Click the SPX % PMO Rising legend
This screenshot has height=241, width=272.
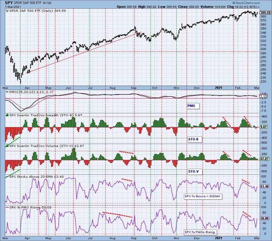(x=29, y=208)
